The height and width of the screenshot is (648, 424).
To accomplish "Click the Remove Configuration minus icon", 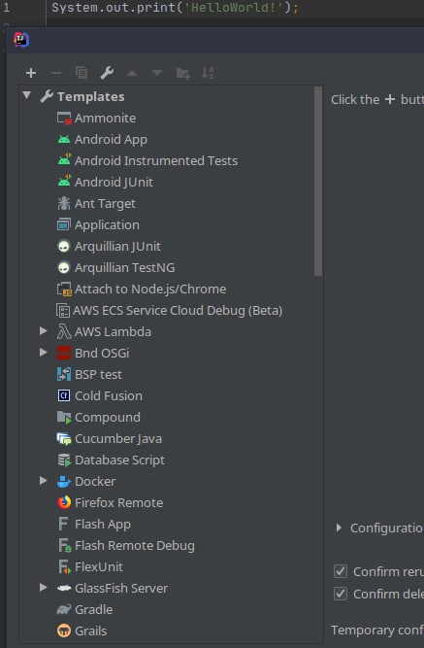I will coord(55,73).
